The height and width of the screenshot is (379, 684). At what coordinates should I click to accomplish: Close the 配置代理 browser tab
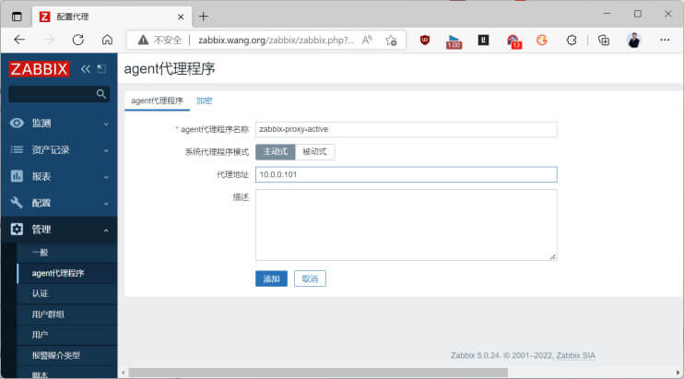coord(181,17)
